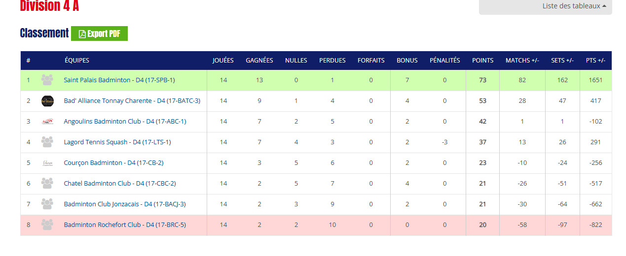Open Badminton Club Jonzacais - D4 link
Screen dimensions: 626x256
point(125,204)
